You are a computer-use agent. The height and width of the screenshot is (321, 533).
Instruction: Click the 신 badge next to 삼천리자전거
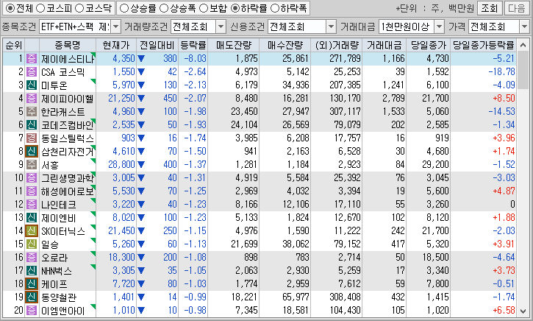(x=32, y=151)
